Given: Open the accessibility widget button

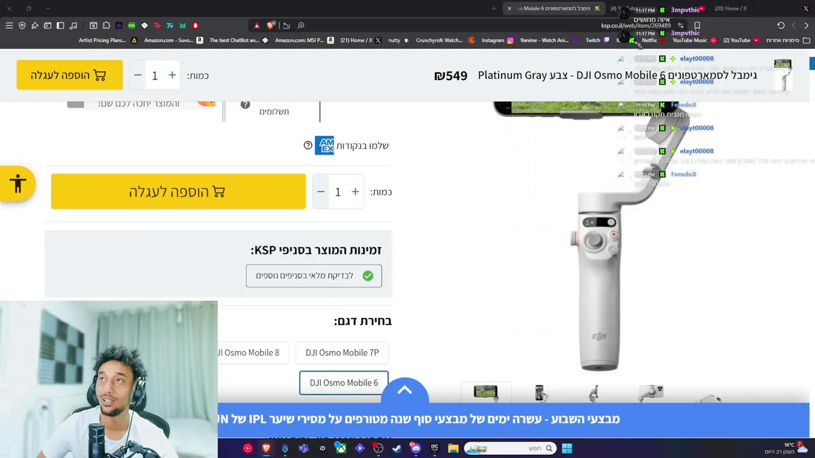Looking at the screenshot, I should click(x=18, y=184).
